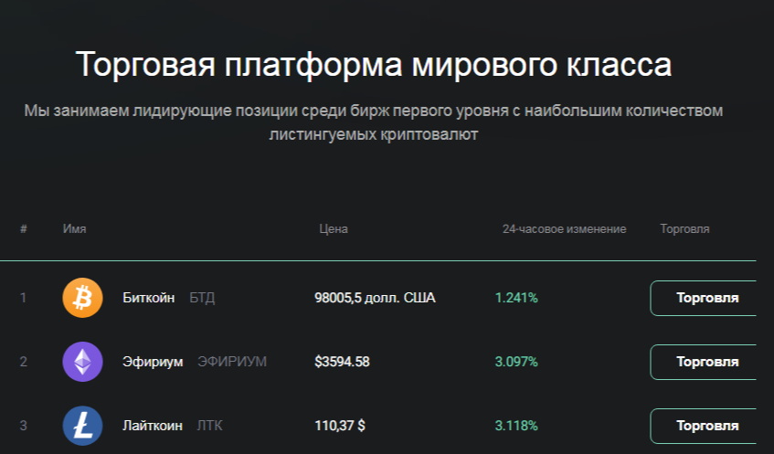774x454 pixels.
Task: Click the orange Bitcoin coin icon
Action: pyautogui.click(x=82, y=298)
